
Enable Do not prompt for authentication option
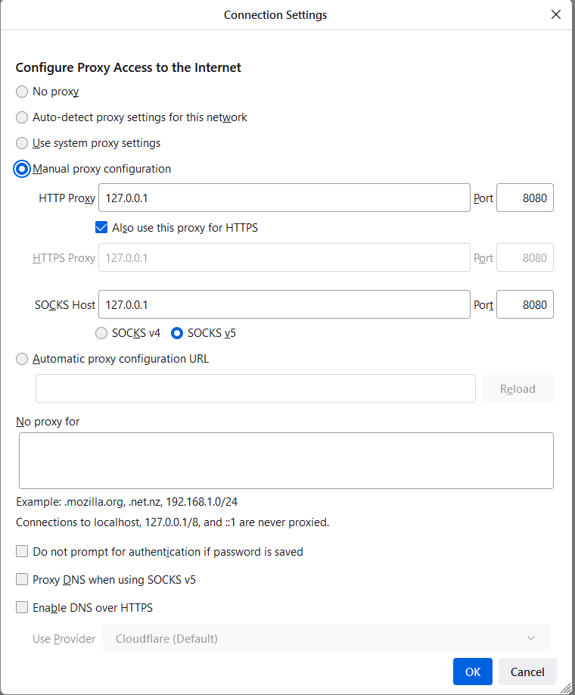[x=22, y=551]
